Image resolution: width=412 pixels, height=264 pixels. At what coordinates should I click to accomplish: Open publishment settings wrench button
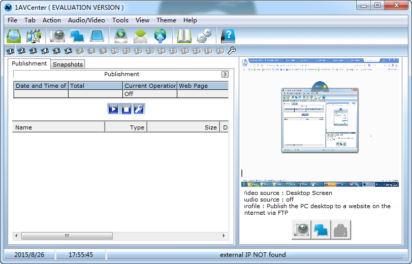pyautogui.click(x=139, y=109)
